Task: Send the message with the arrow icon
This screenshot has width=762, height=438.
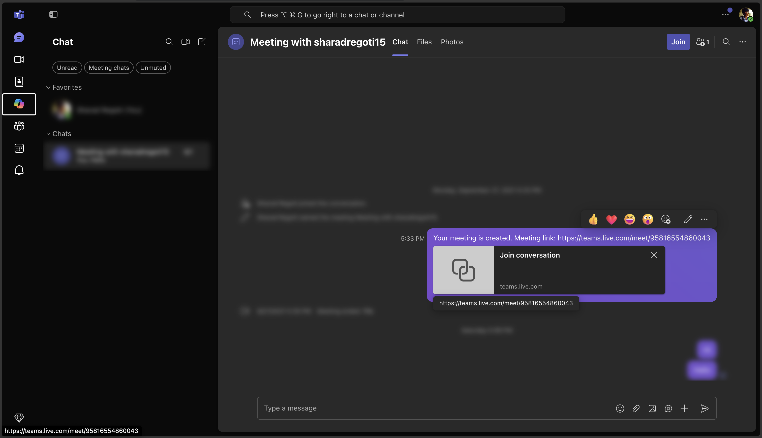Action: click(x=705, y=408)
